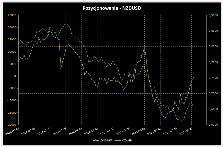Image resolution: width=223 pixels, height=147 pixels.
Task: Select the lowest LONG NET point near -17000
Action: coord(166,117)
